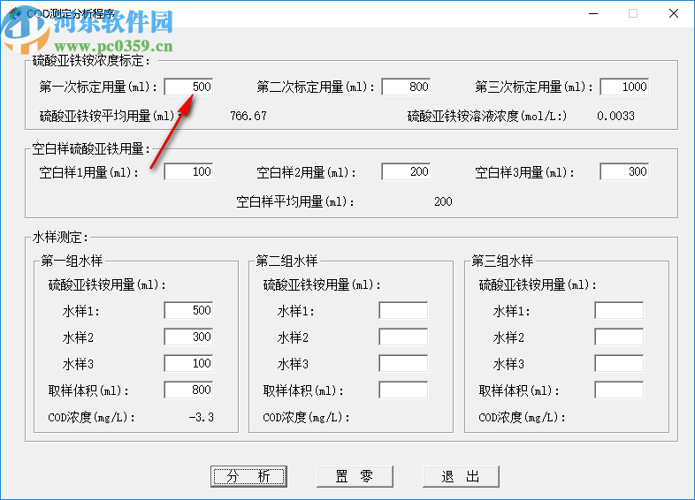This screenshot has height=500, width=695.
Task: Click the 置零 (Reset) button
Action: coord(355,476)
